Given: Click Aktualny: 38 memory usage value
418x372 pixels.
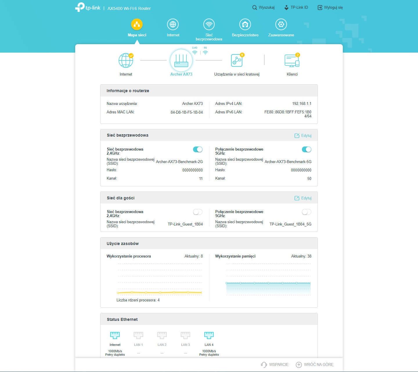Looking at the screenshot, I should [301, 256].
